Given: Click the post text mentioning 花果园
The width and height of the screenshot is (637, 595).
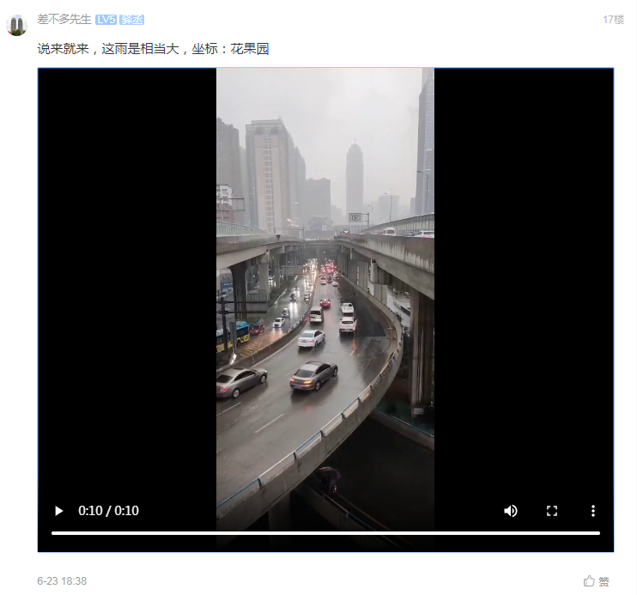Looking at the screenshot, I should (153, 49).
